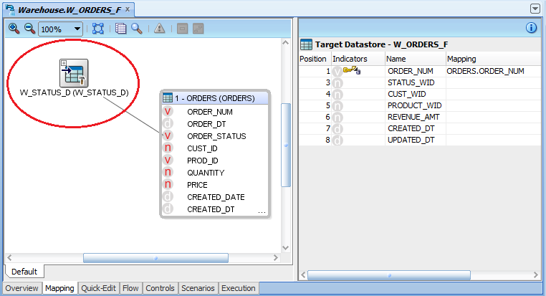Select CREATED_DATE column in ORDERS source

[x=215, y=197]
